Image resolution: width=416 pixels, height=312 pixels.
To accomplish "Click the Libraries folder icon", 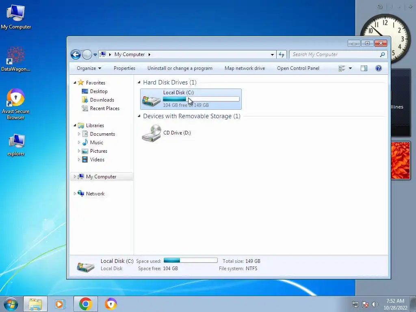I will point(81,125).
